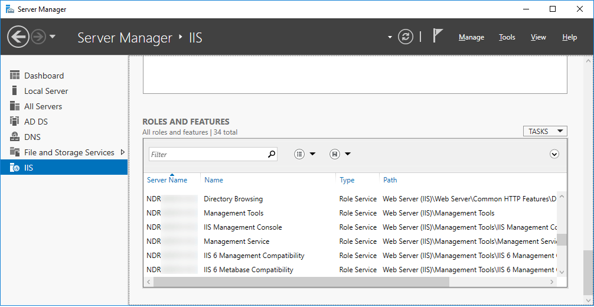Sort by Server Name column
Viewport: 594px width, 307px height.
click(167, 180)
